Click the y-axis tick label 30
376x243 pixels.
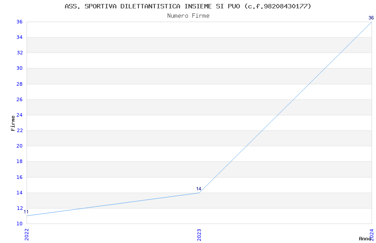coord(19,68)
